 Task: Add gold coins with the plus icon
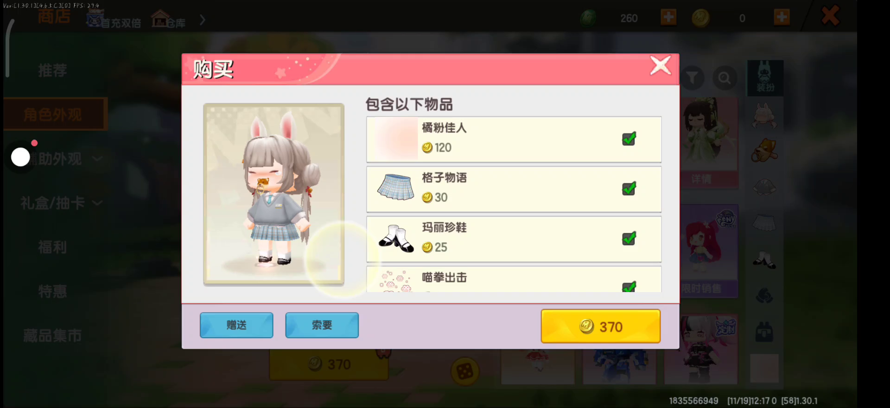[x=782, y=18]
